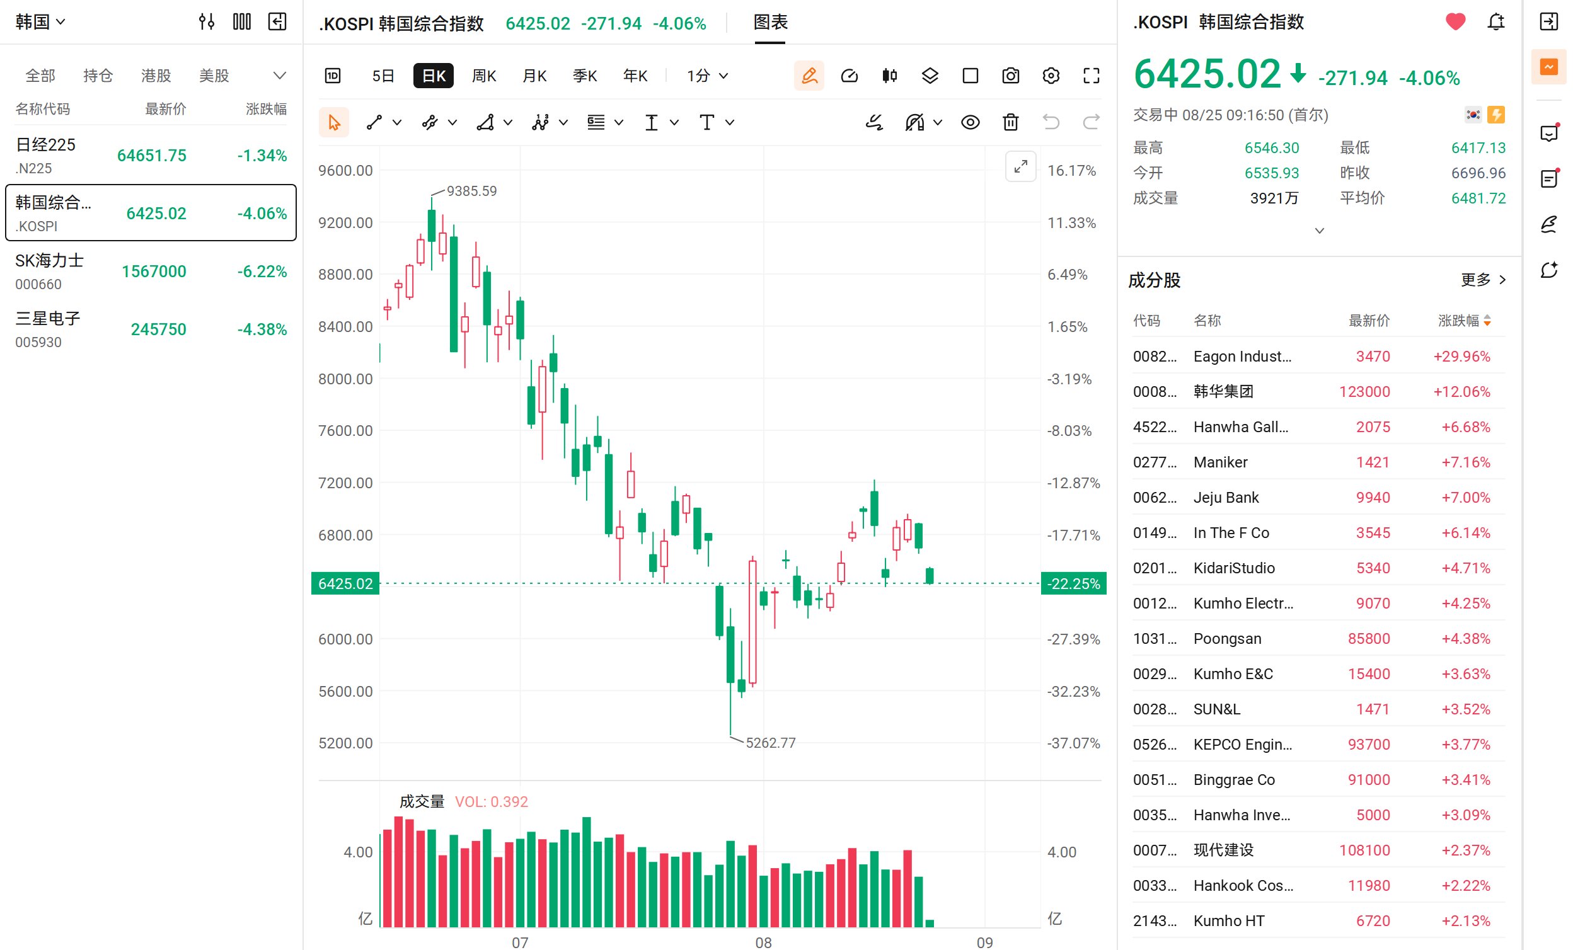
Task: Switch to 周K chart period
Action: click(x=484, y=76)
